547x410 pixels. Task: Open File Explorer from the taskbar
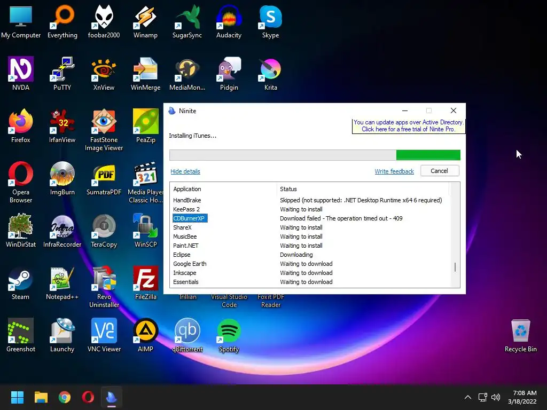(41, 397)
